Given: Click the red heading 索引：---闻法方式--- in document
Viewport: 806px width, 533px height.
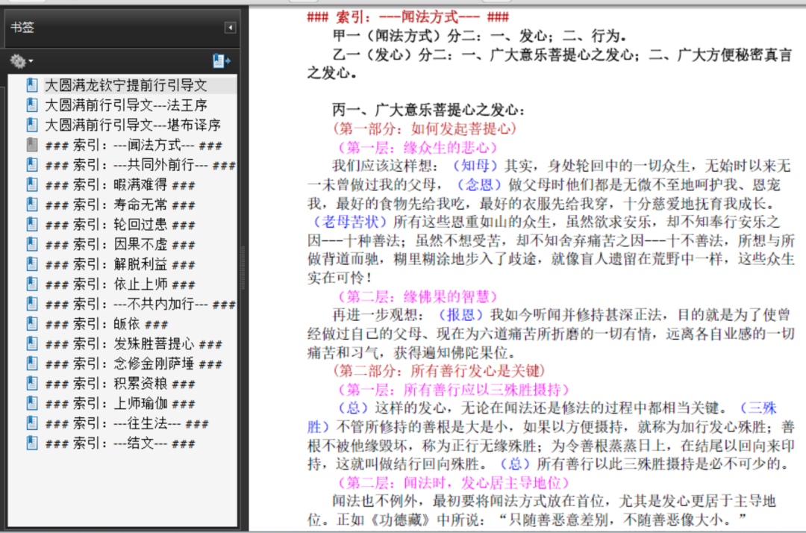Looking at the screenshot, I should coord(407,17).
